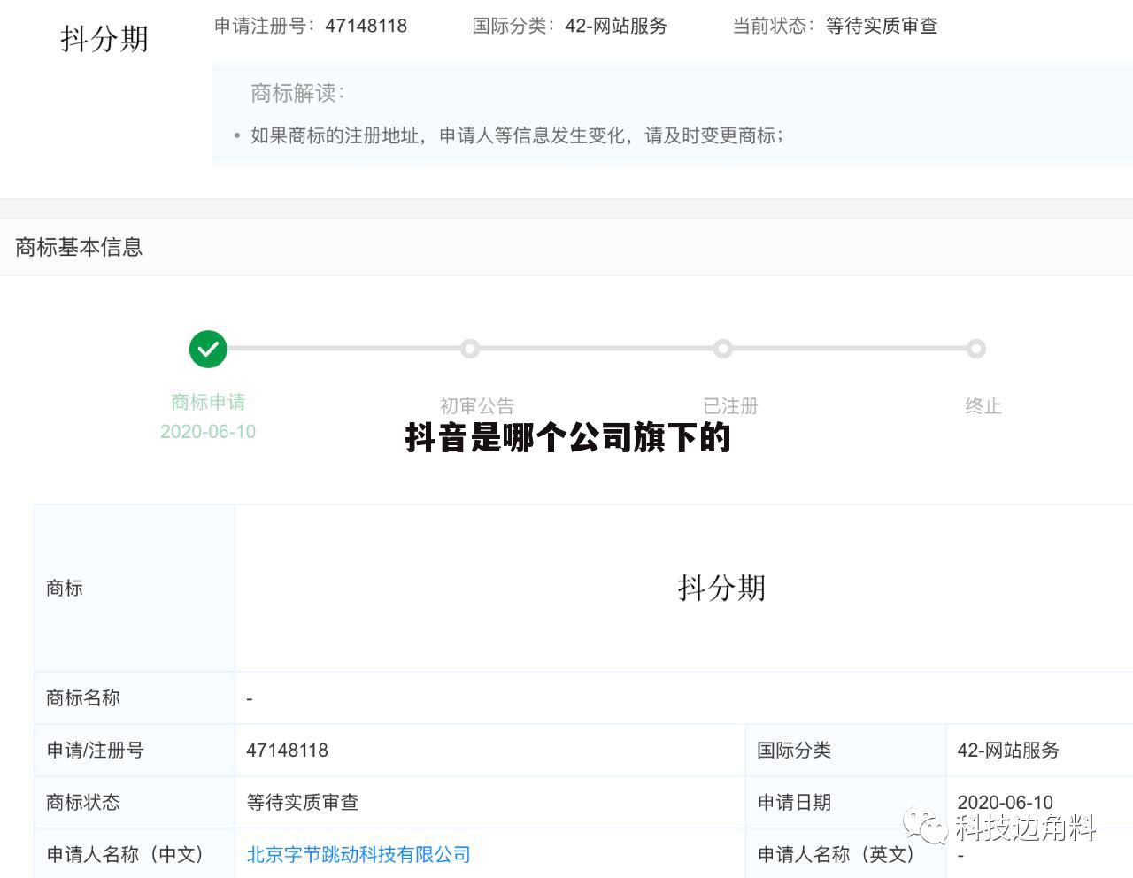Click the table cell date 2020-06-10
This screenshot has height=878, width=1133.
point(1006,802)
